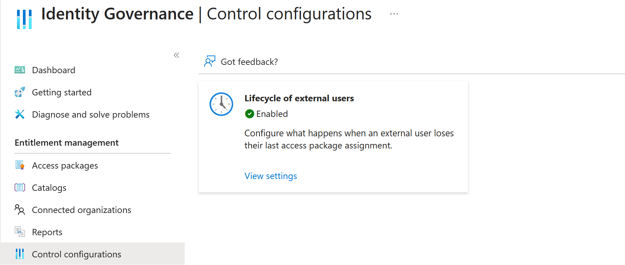Select Control configurations from the navigation menu
Image resolution: width=625 pixels, height=265 pixels.
point(76,254)
